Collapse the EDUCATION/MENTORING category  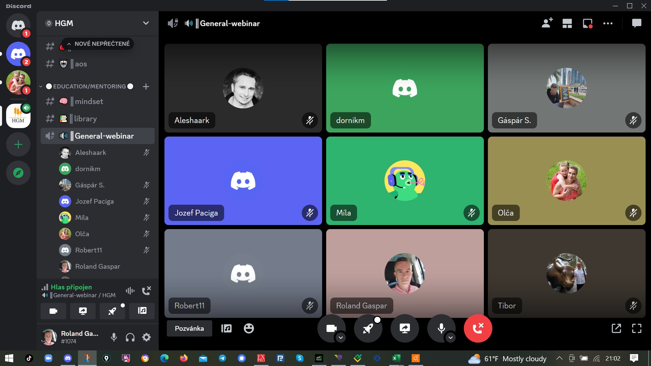point(86,86)
